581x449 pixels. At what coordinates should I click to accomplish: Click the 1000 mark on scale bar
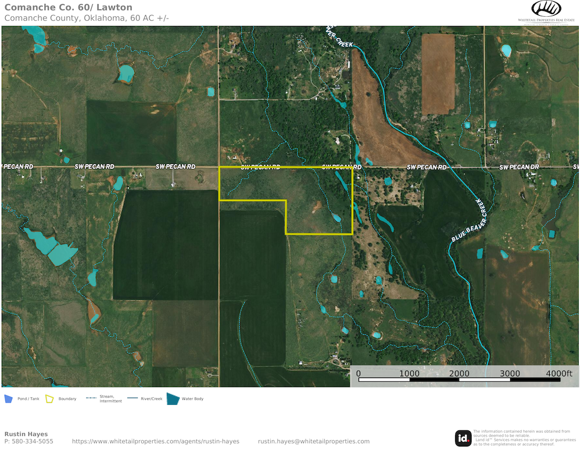[409, 373]
